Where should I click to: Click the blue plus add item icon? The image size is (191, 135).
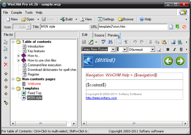click(6, 58)
